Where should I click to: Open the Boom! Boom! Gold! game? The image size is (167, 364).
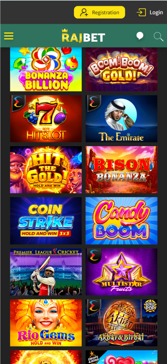121,69
